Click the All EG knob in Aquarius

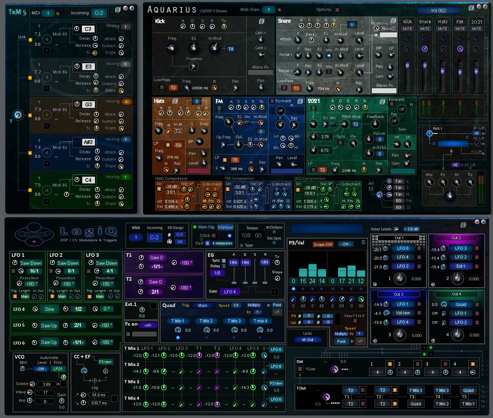(379, 194)
